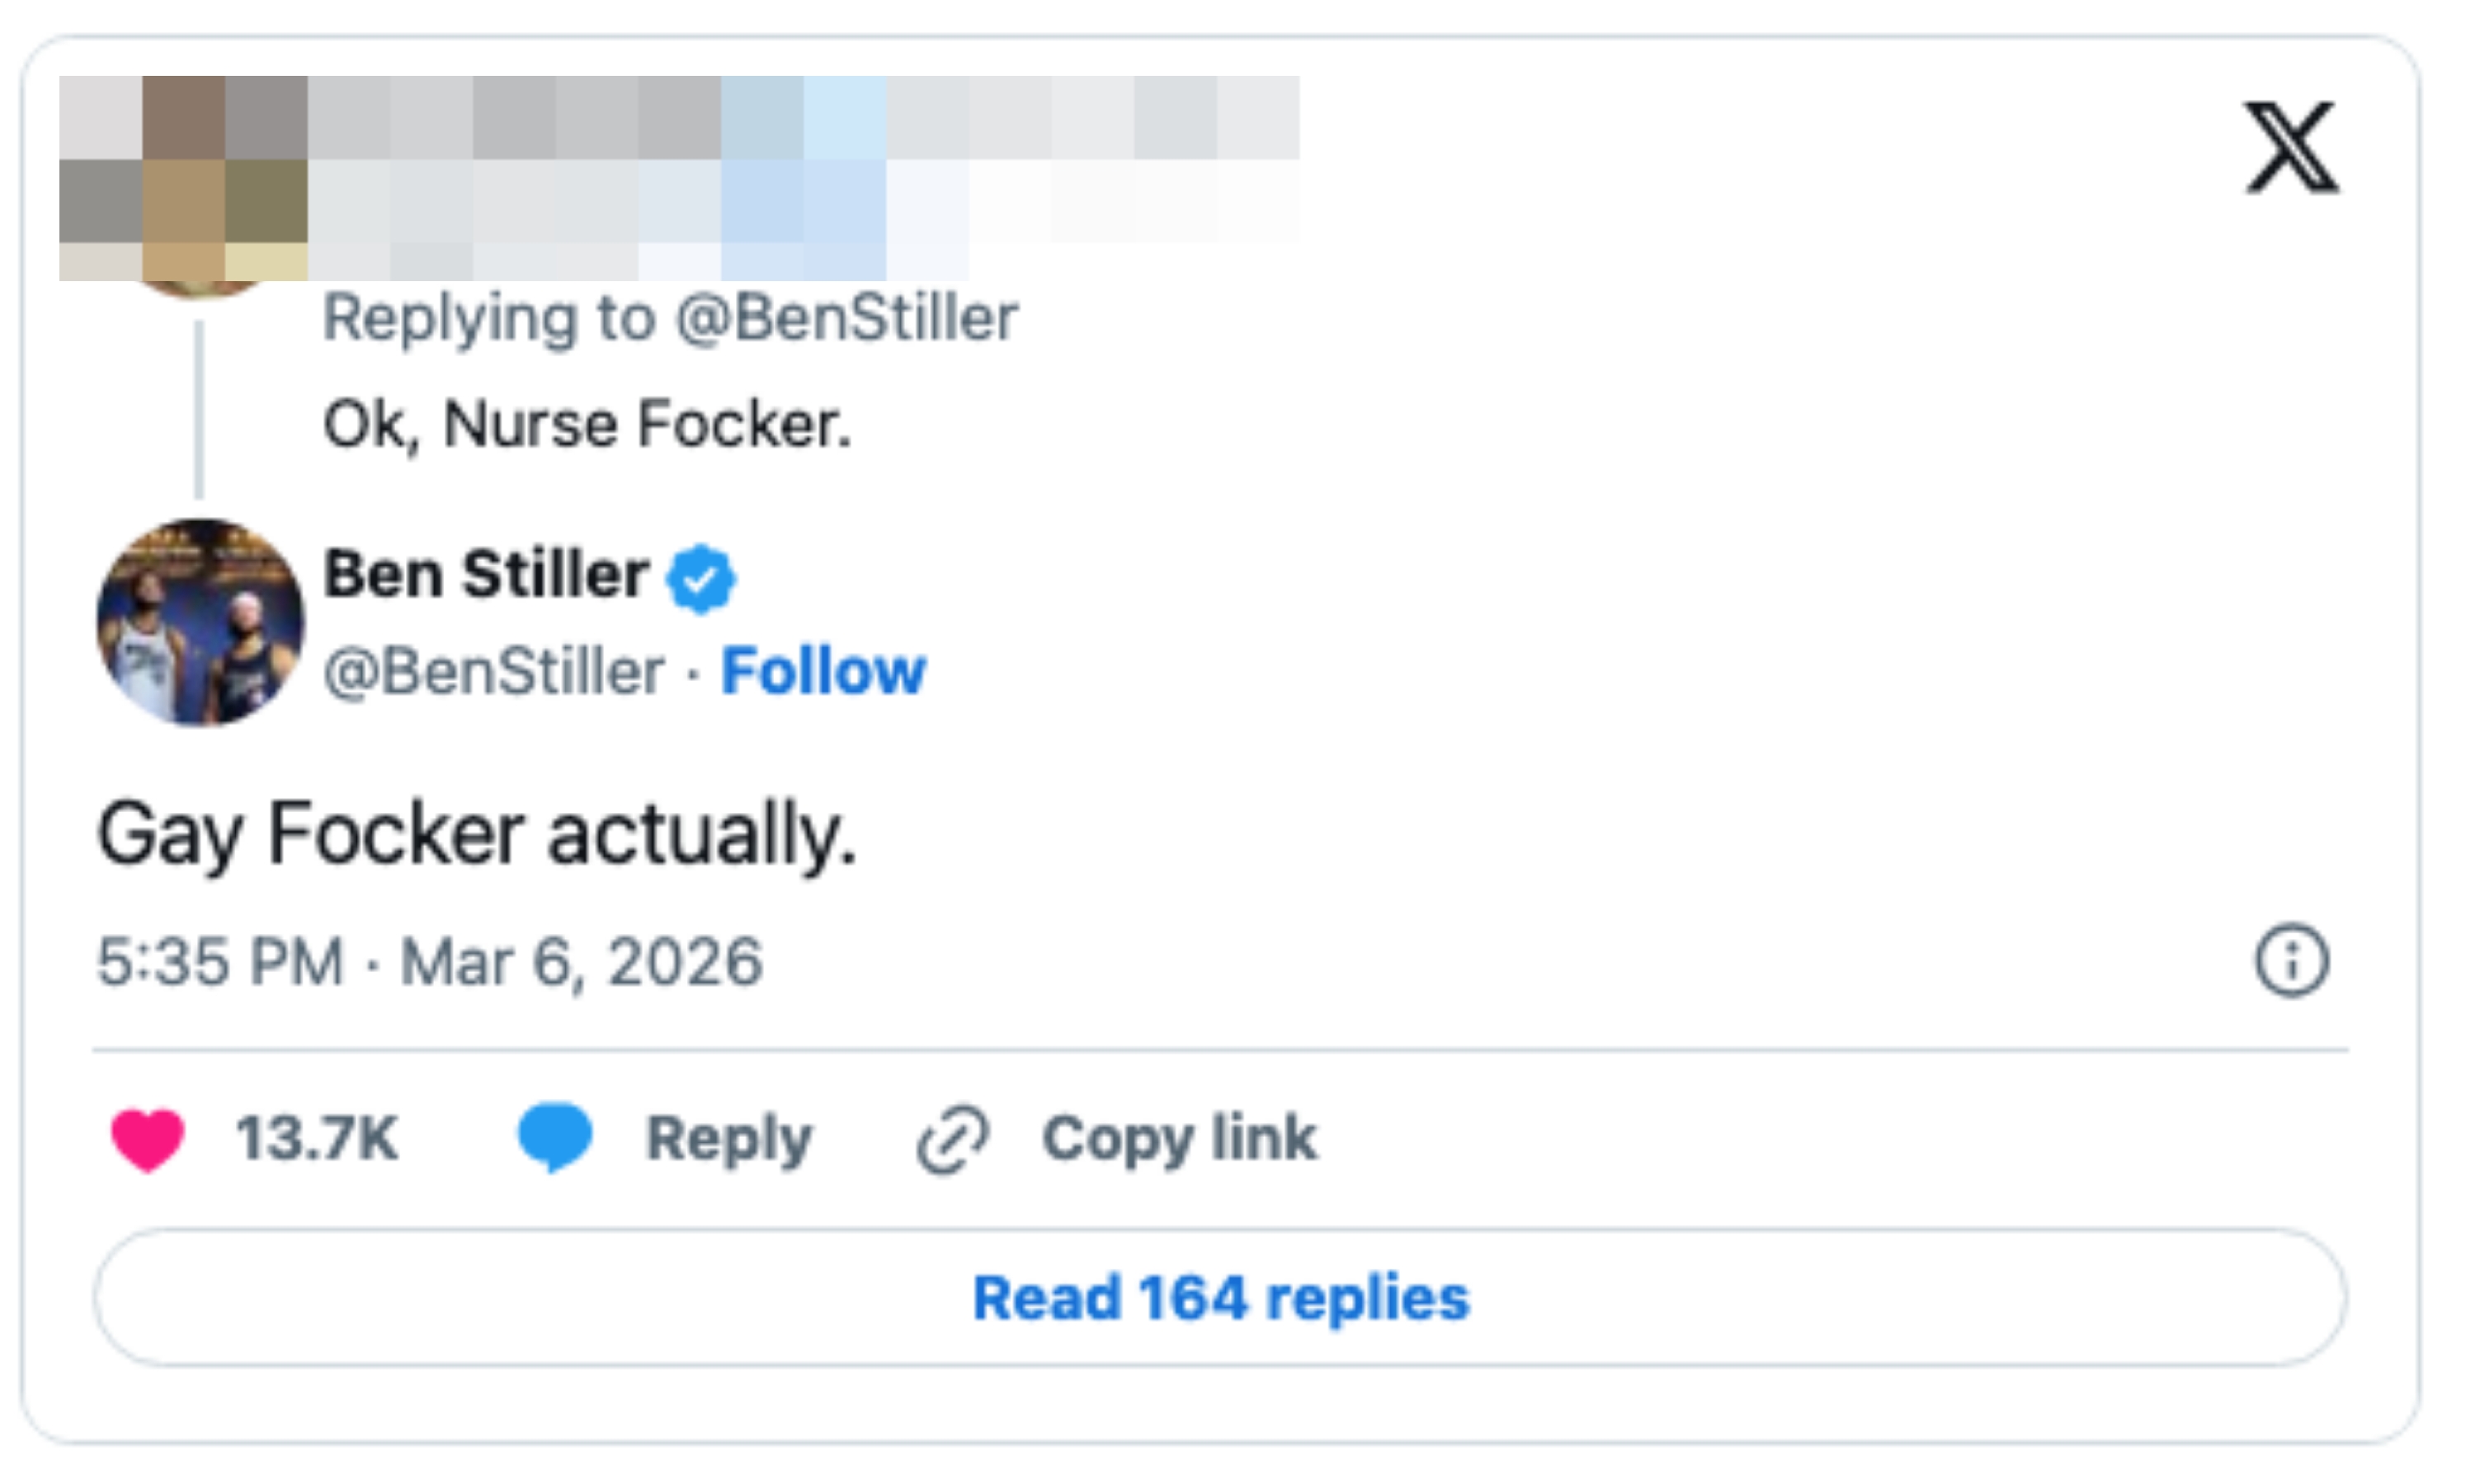Viewport: 2475px width, 1484px height.
Task: Follow Ben Stiller
Action: click(823, 670)
